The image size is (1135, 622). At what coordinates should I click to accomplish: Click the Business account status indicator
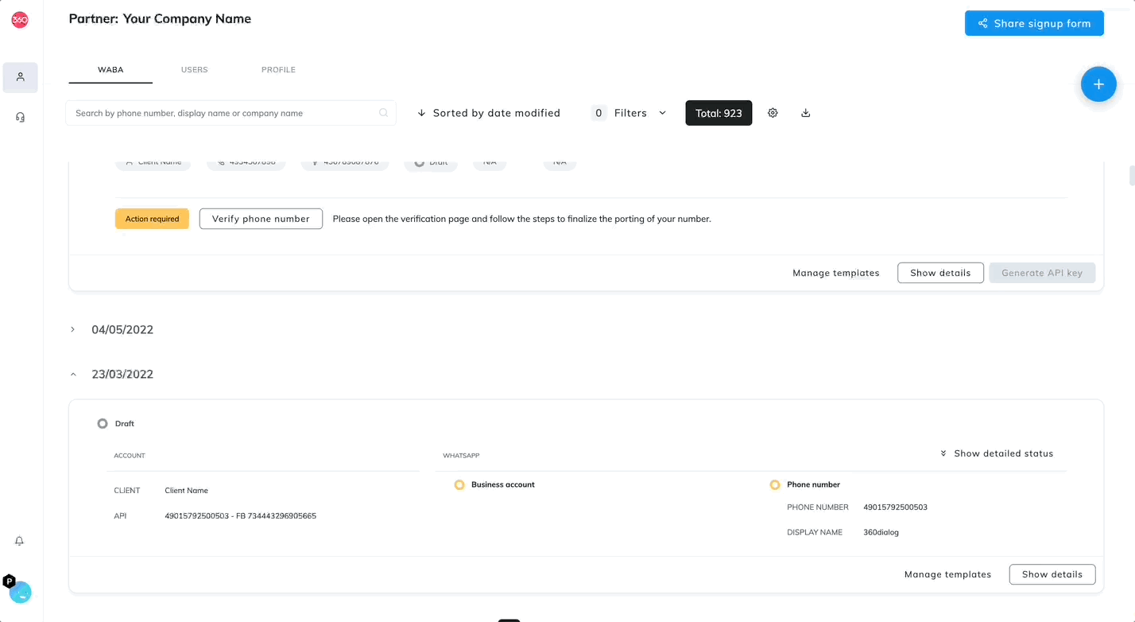pos(459,484)
